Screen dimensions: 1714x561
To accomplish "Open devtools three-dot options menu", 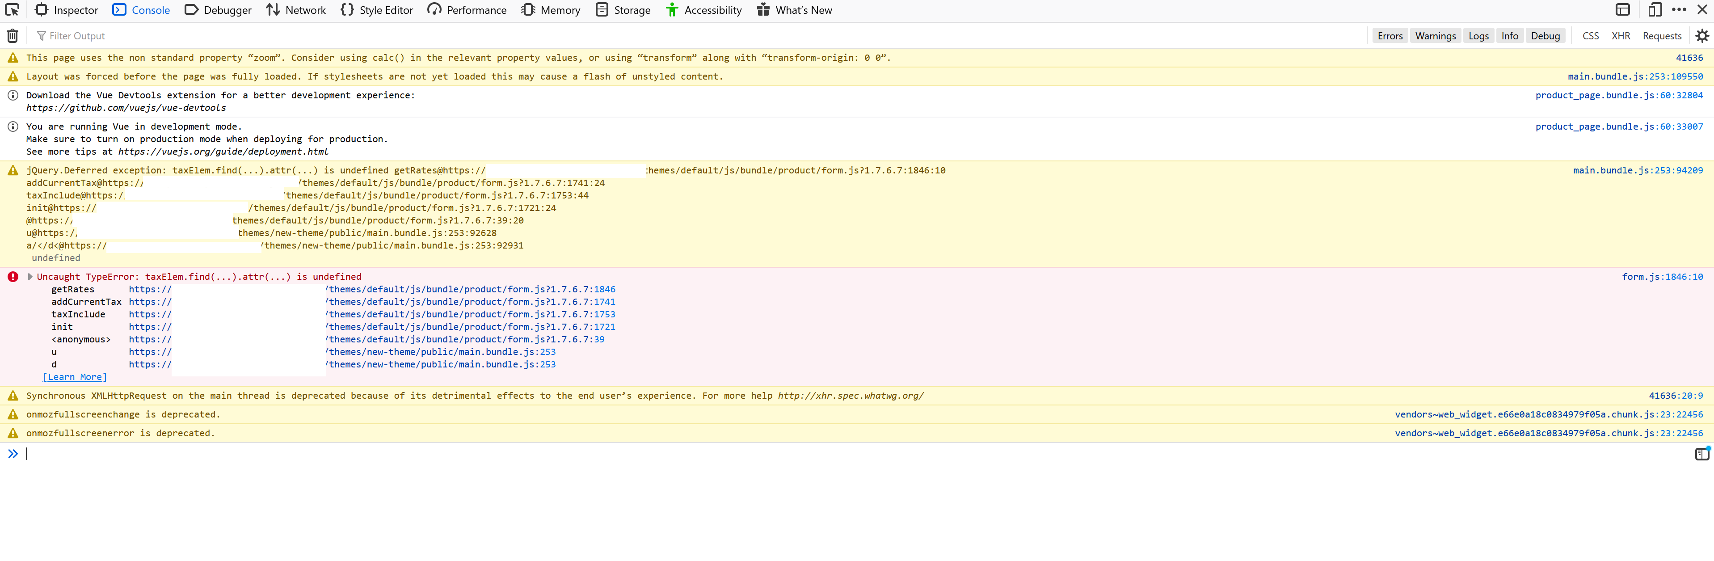I will 1679,10.
